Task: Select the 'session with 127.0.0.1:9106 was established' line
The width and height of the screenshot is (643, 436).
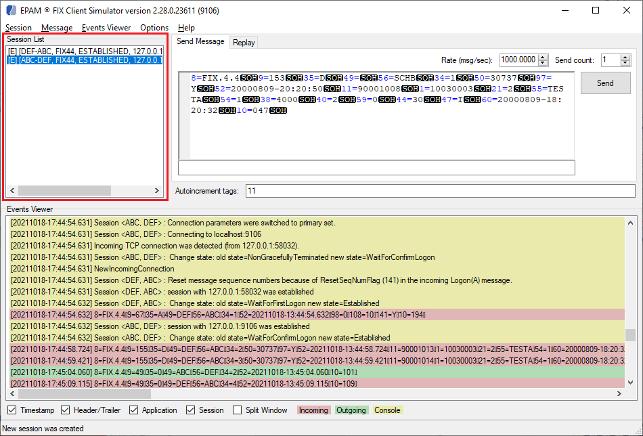Action: (x=317, y=326)
